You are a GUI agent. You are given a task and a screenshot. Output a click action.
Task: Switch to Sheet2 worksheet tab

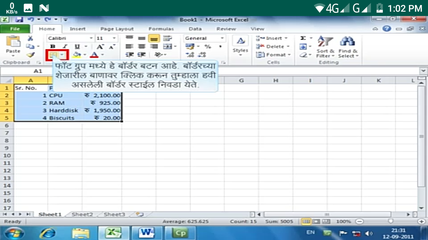pos(82,214)
